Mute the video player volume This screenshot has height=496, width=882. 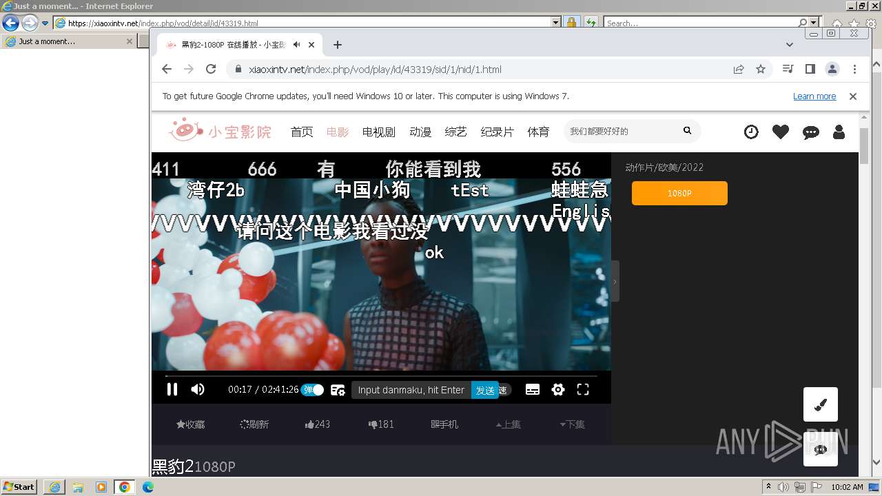[198, 389]
